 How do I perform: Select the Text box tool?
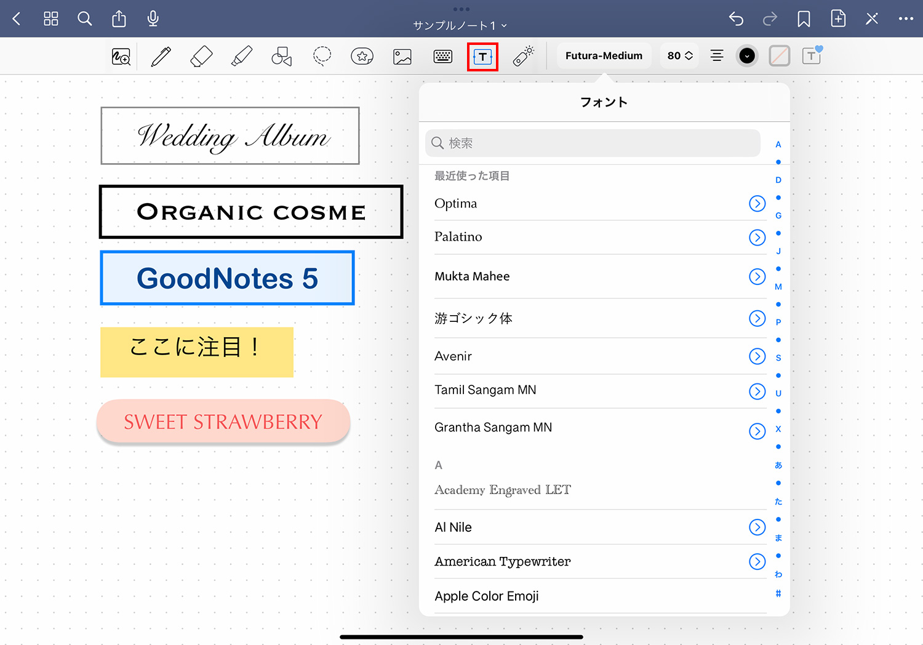483,57
